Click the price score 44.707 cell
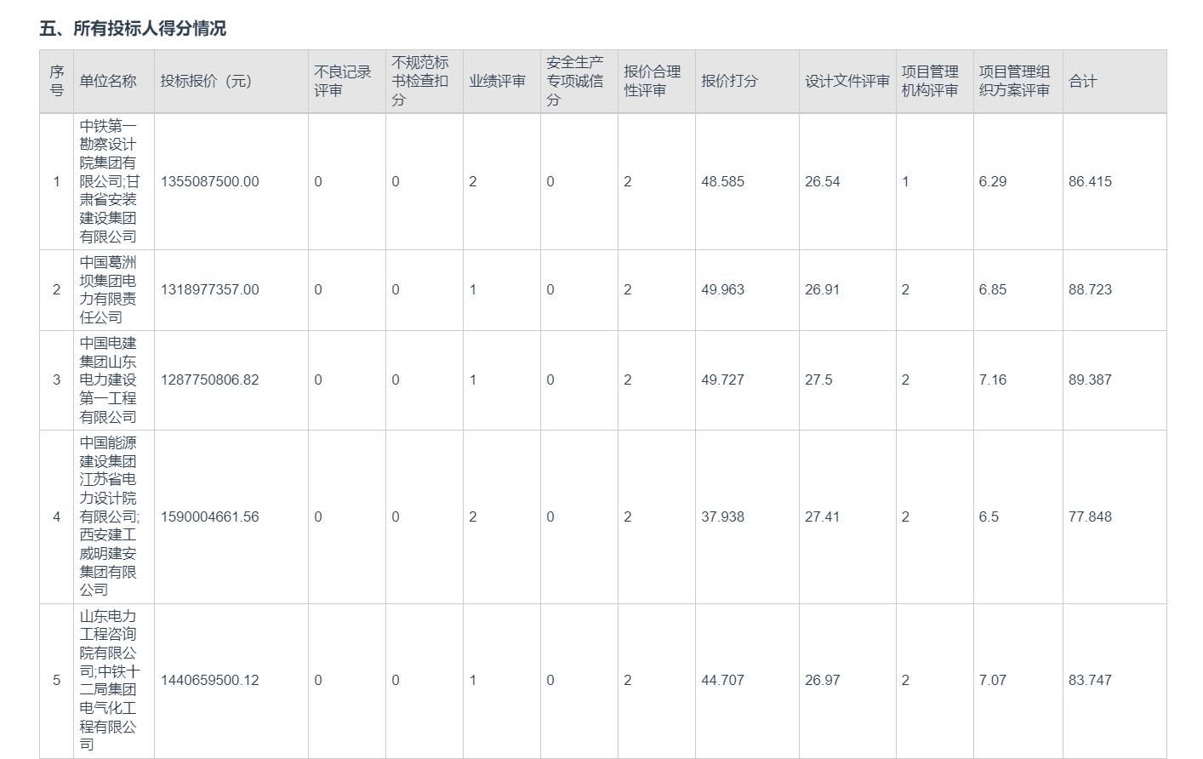Screen dimensions: 1203x759 [722, 681]
